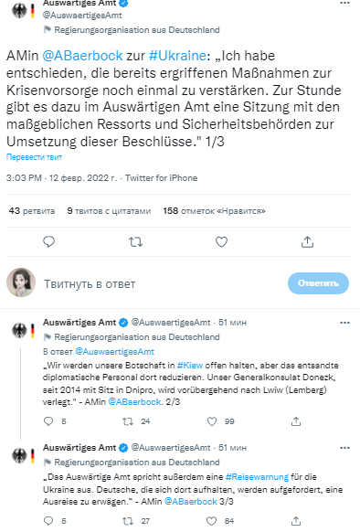View 158 отметок «Нравится» list
This screenshot has width=360, height=532.
(x=214, y=210)
